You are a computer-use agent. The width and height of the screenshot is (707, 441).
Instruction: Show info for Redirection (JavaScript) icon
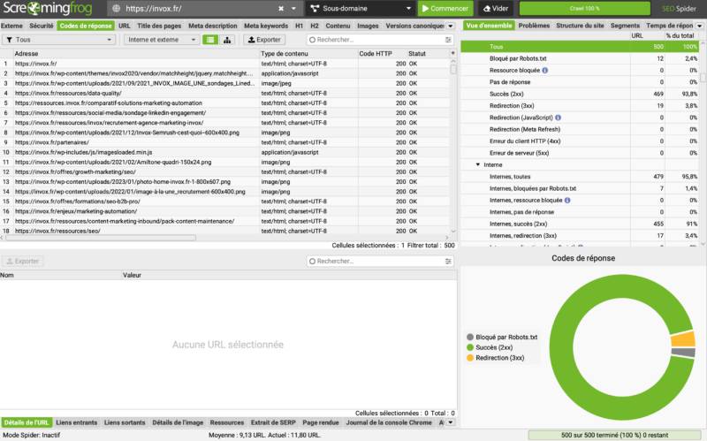tap(558, 118)
